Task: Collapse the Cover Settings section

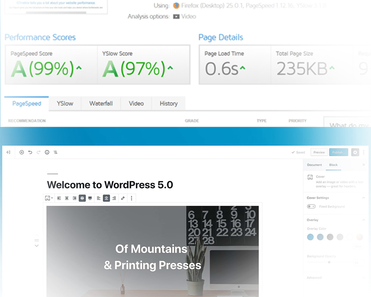Action: point(364,198)
